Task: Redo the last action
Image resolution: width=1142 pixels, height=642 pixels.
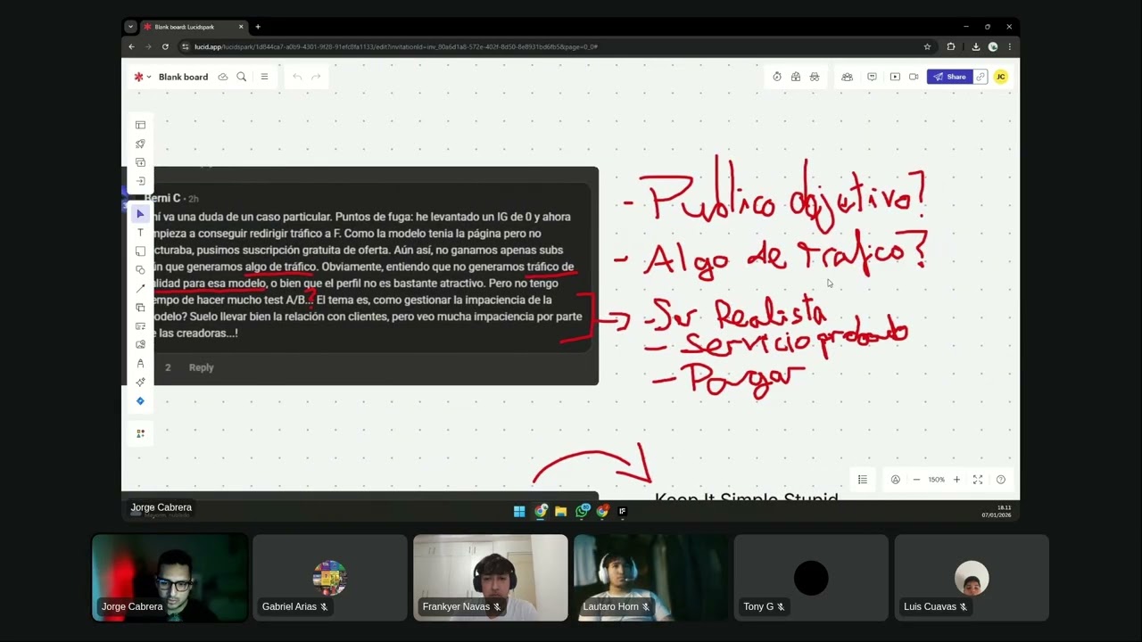Action: (x=316, y=77)
